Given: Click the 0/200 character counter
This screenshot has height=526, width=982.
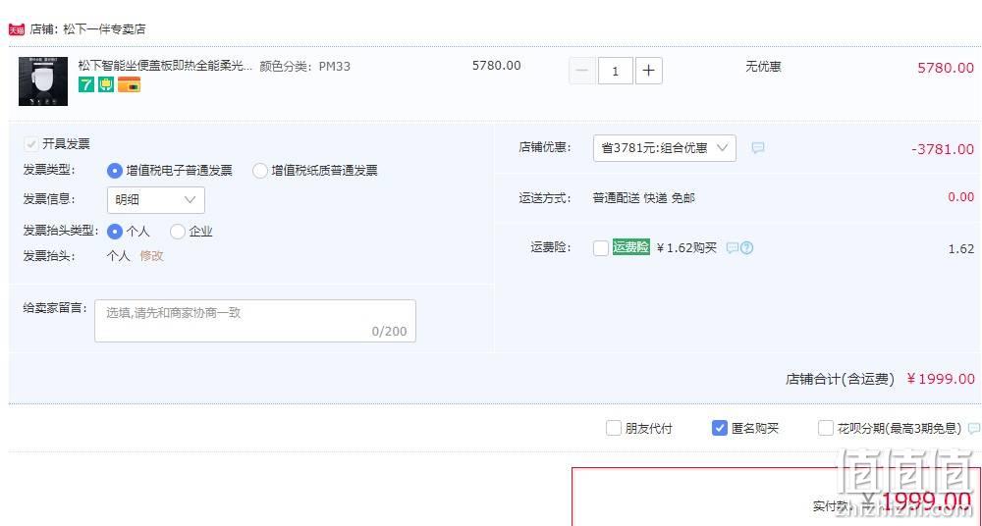Looking at the screenshot, I should pyautogui.click(x=390, y=332).
